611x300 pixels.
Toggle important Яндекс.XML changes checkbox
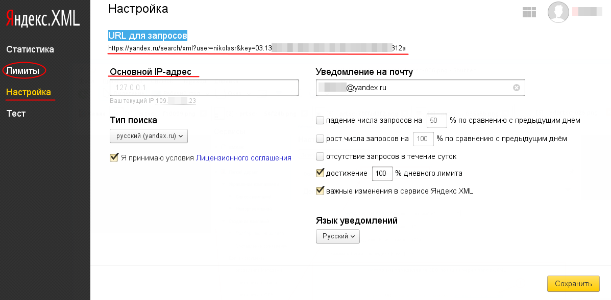tap(320, 191)
